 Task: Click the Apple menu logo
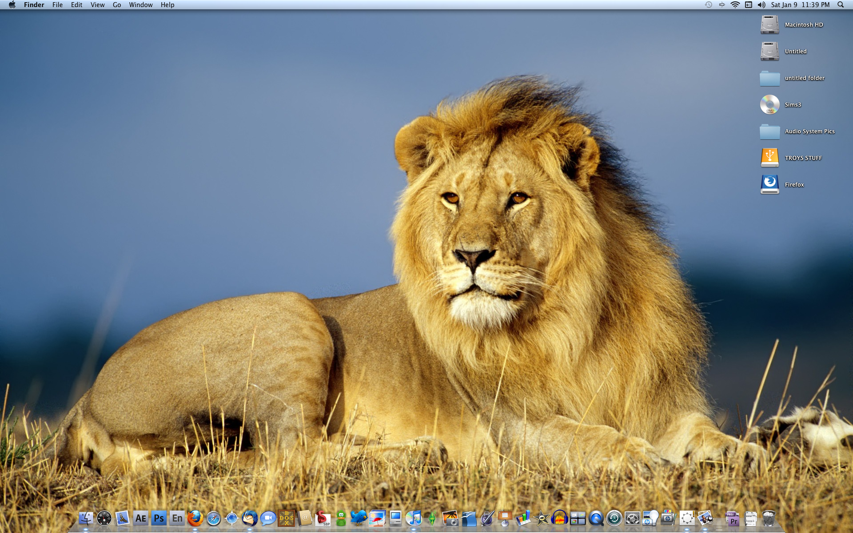coord(12,5)
